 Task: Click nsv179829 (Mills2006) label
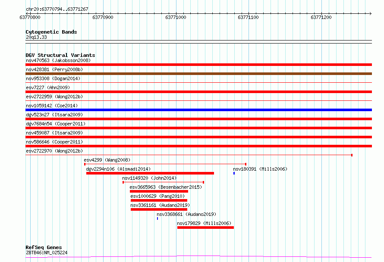[x=204, y=223]
